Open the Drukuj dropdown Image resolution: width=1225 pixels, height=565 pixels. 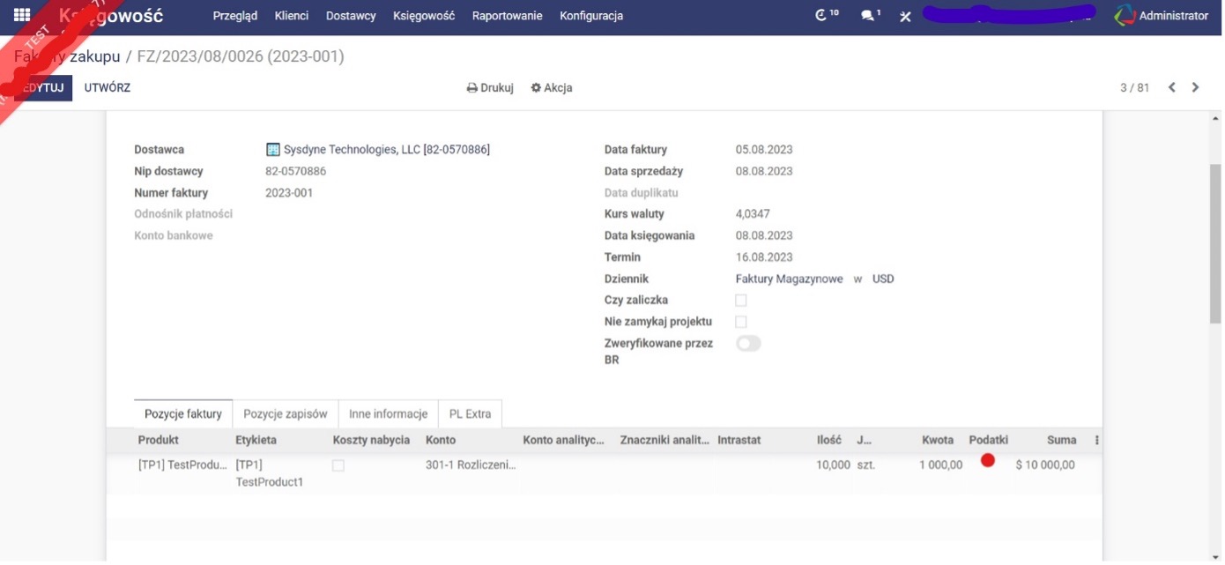point(490,88)
